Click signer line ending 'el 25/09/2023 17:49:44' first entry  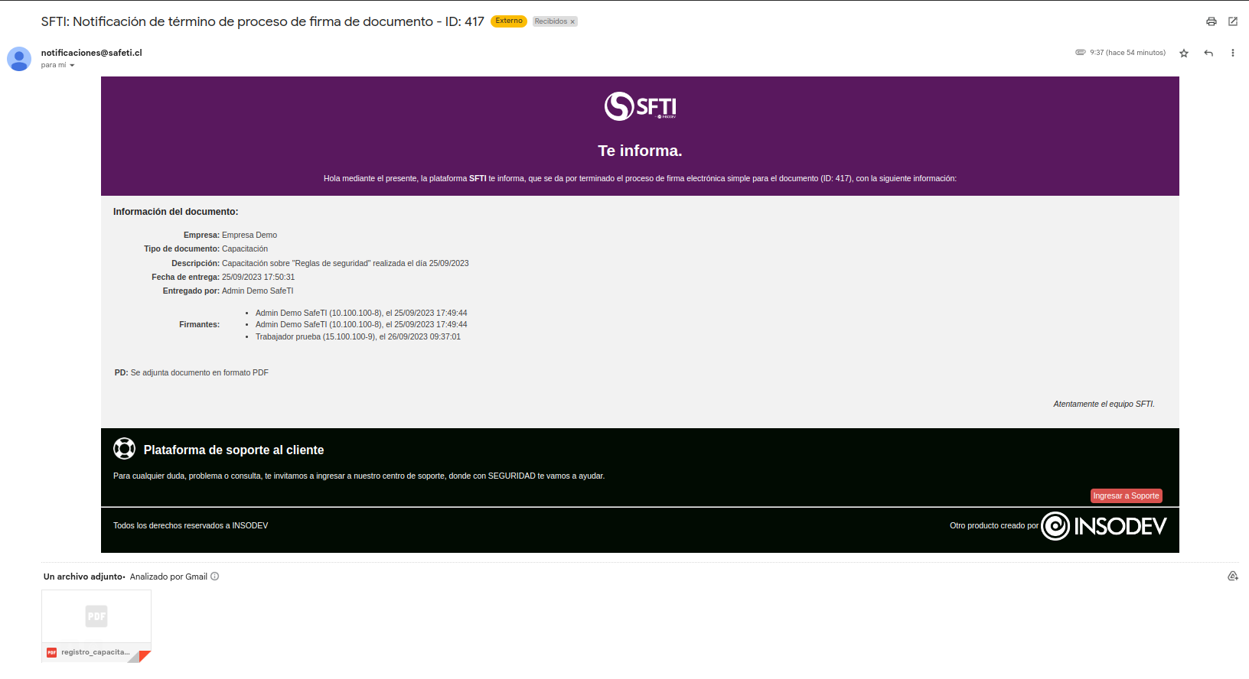click(x=361, y=314)
